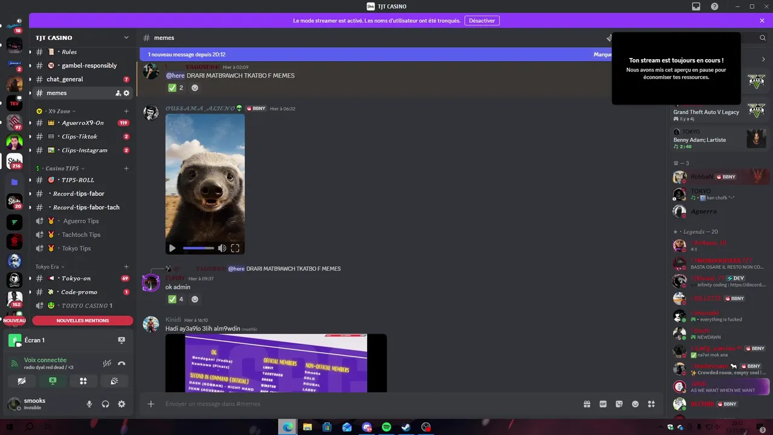This screenshot has width=773, height=435.
Task: Open the soundboard in the voice panel
Action: (x=114, y=381)
